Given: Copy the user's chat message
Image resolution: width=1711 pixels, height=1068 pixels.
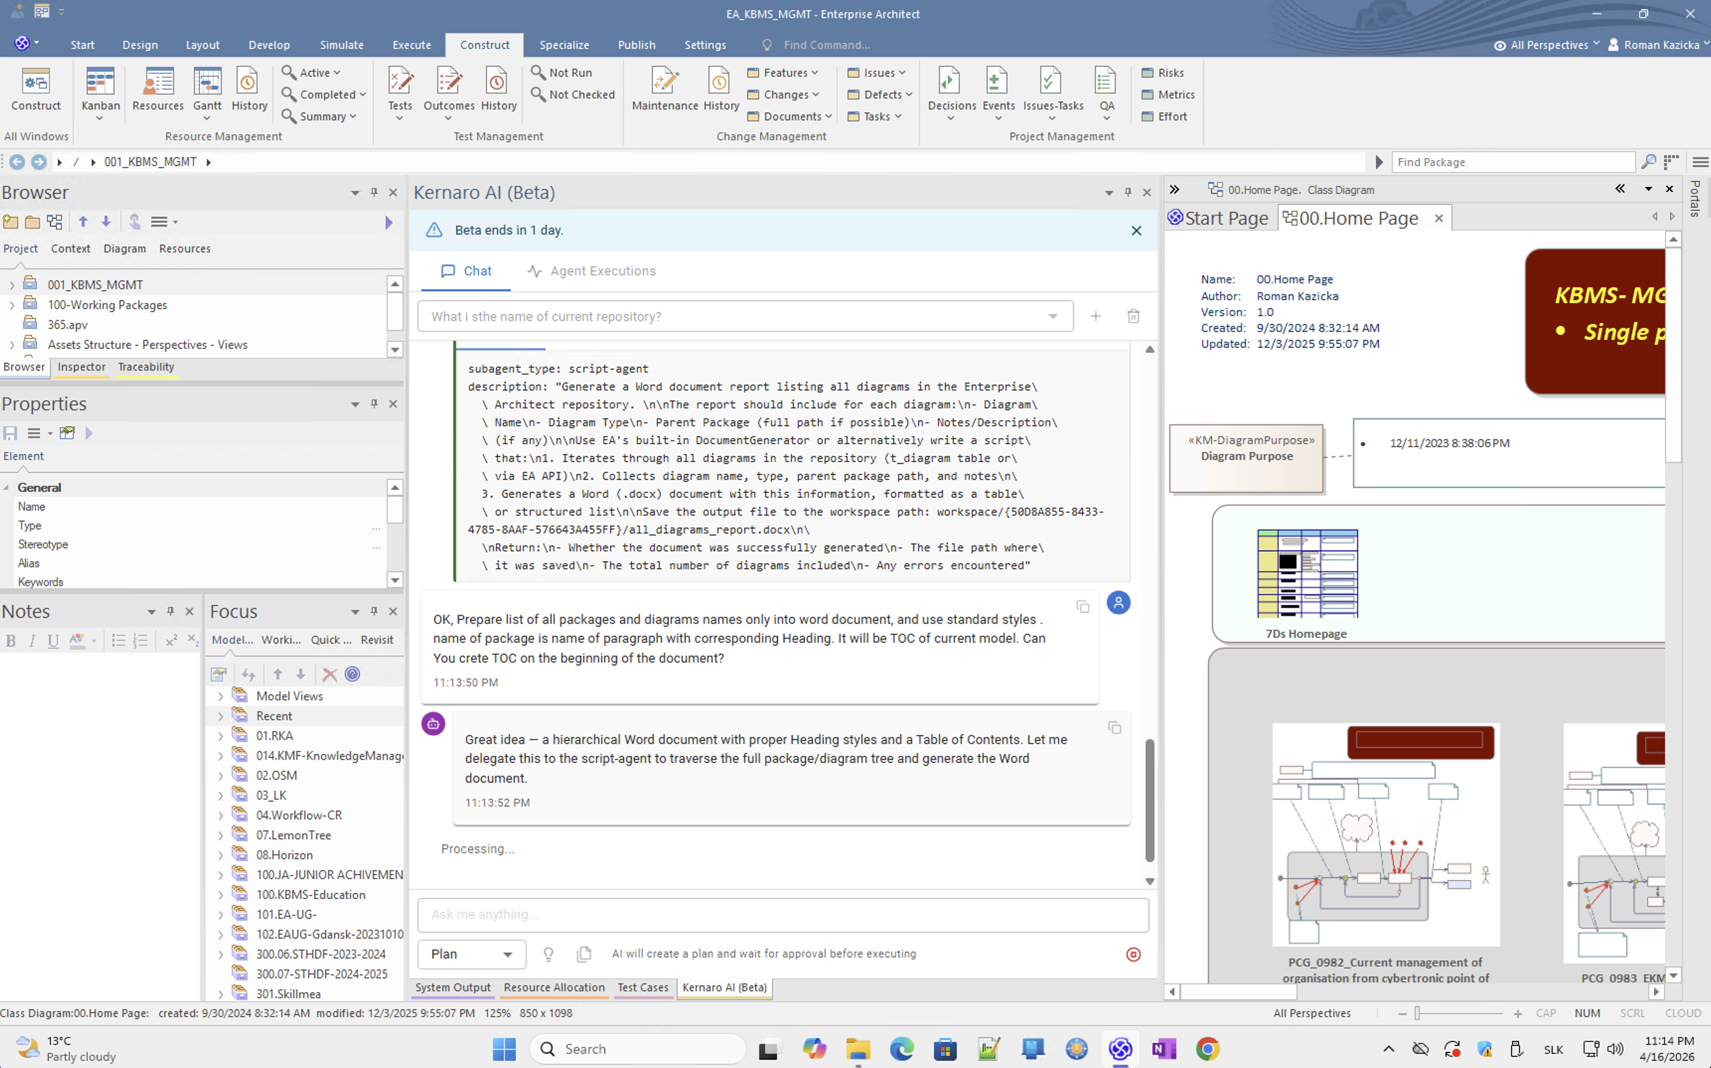Looking at the screenshot, I should (1082, 607).
